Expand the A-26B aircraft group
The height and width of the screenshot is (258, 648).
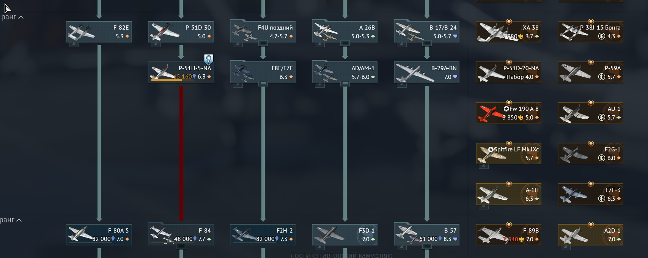[345, 43]
